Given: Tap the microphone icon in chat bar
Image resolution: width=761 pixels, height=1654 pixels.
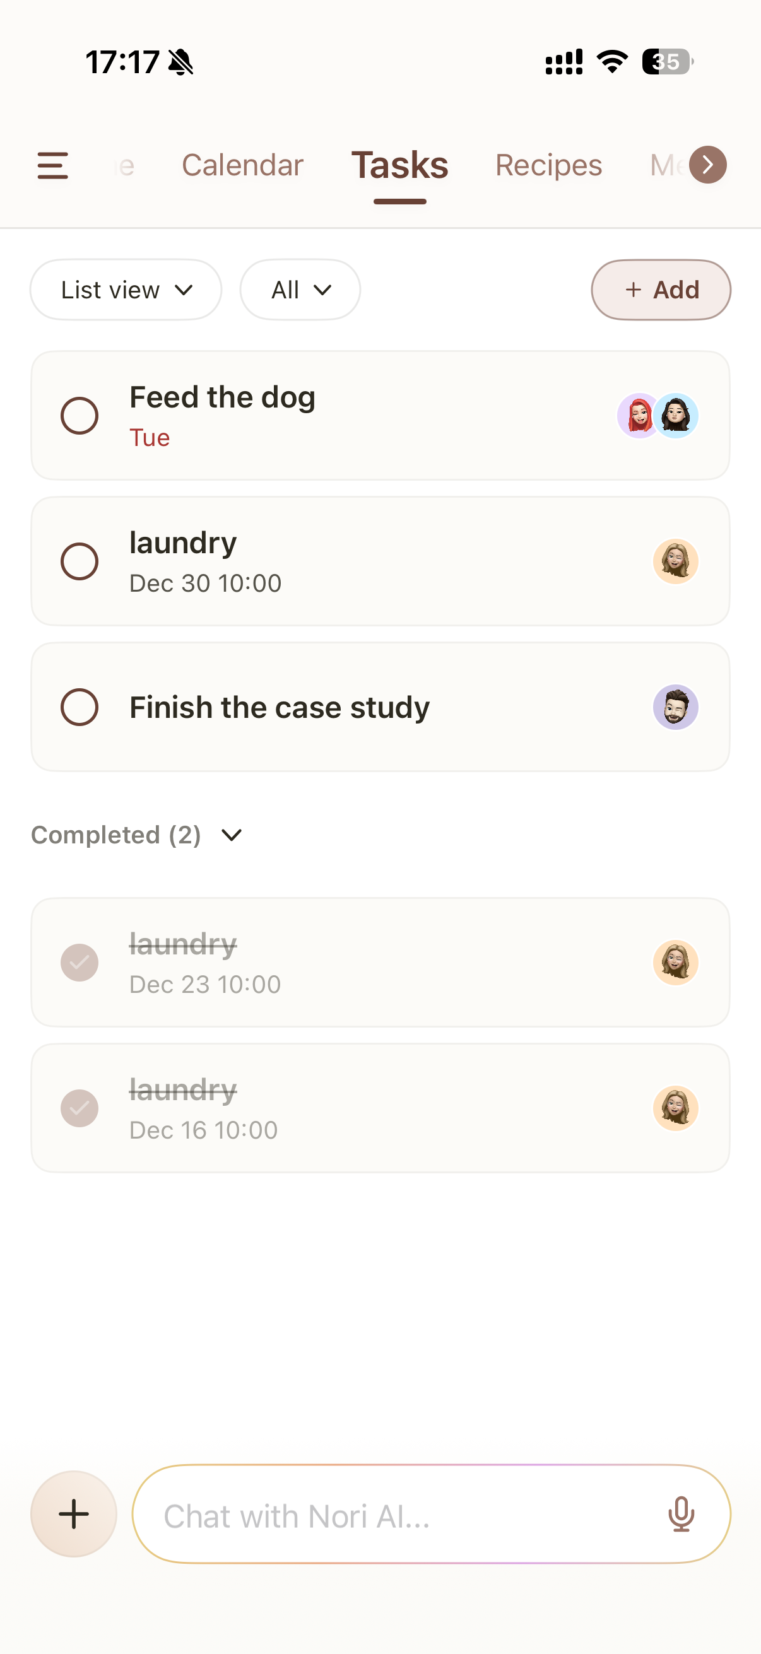Looking at the screenshot, I should tap(681, 1514).
